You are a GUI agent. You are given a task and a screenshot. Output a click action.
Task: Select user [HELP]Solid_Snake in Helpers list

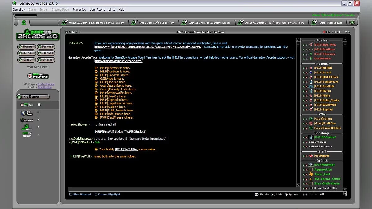[x=326, y=100]
